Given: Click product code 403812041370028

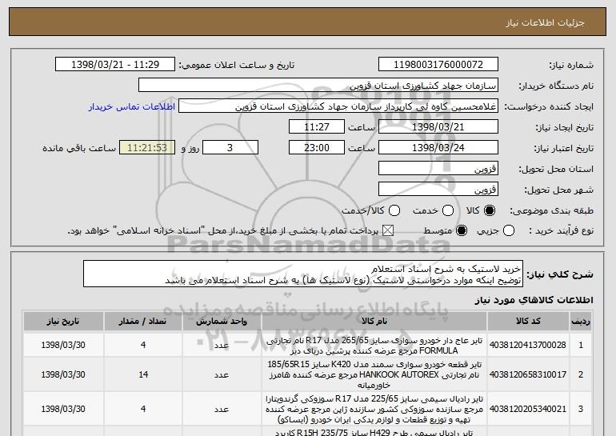Looking at the screenshot, I should pyautogui.click(x=528, y=345).
